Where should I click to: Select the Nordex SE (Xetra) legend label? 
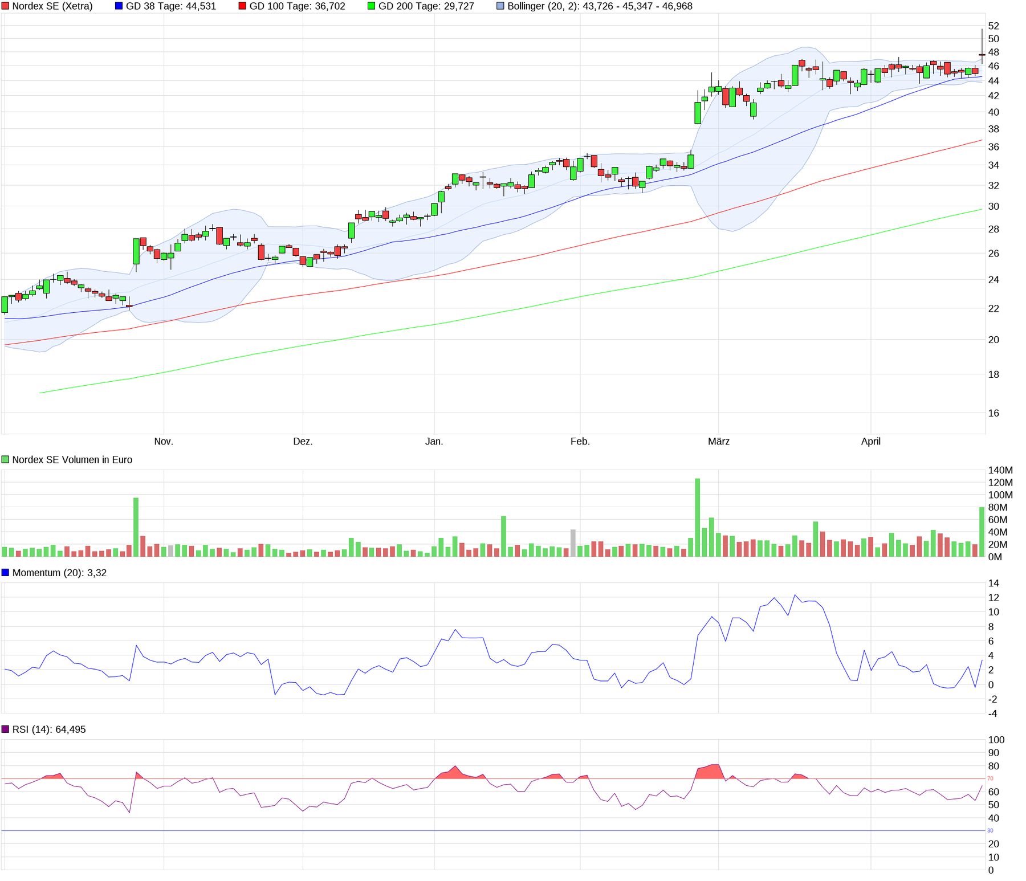click(52, 6)
